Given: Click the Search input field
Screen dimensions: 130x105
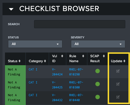Looking at the screenshot, I should [x=80, y=24].
